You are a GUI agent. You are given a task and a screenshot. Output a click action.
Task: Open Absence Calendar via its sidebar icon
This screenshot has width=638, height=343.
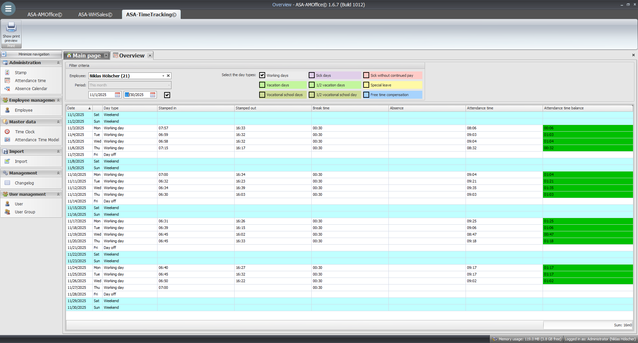(x=7, y=89)
